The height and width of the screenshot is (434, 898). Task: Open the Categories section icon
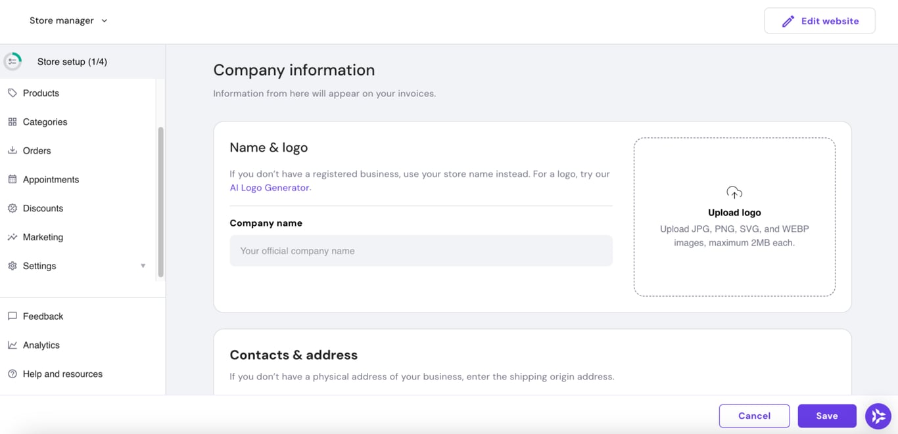12,121
